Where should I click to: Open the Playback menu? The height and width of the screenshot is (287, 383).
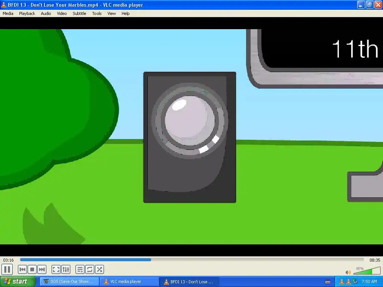27,13
